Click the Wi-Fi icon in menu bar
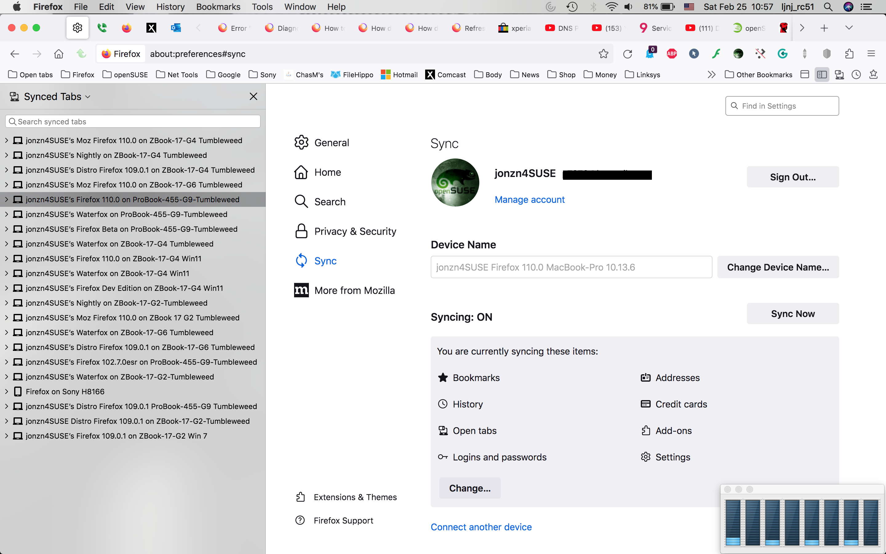886x554 pixels. tap(611, 6)
